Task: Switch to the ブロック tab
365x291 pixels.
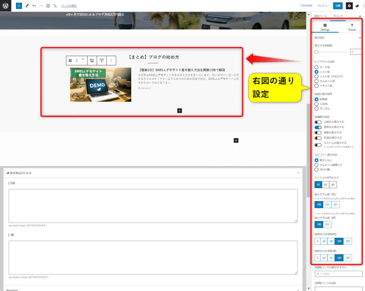Action: tap(338, 16)
